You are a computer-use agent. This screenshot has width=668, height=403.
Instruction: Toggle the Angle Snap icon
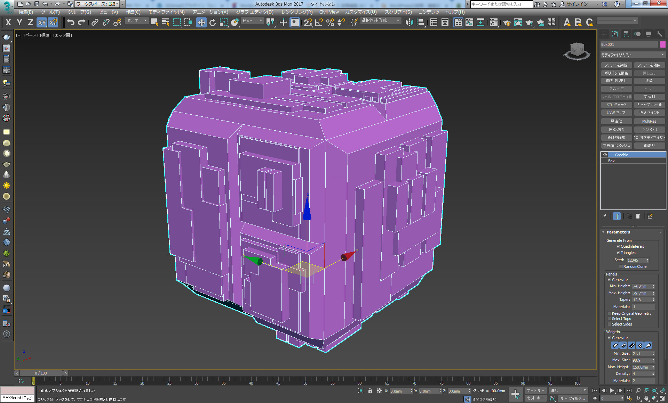[319, 23]
